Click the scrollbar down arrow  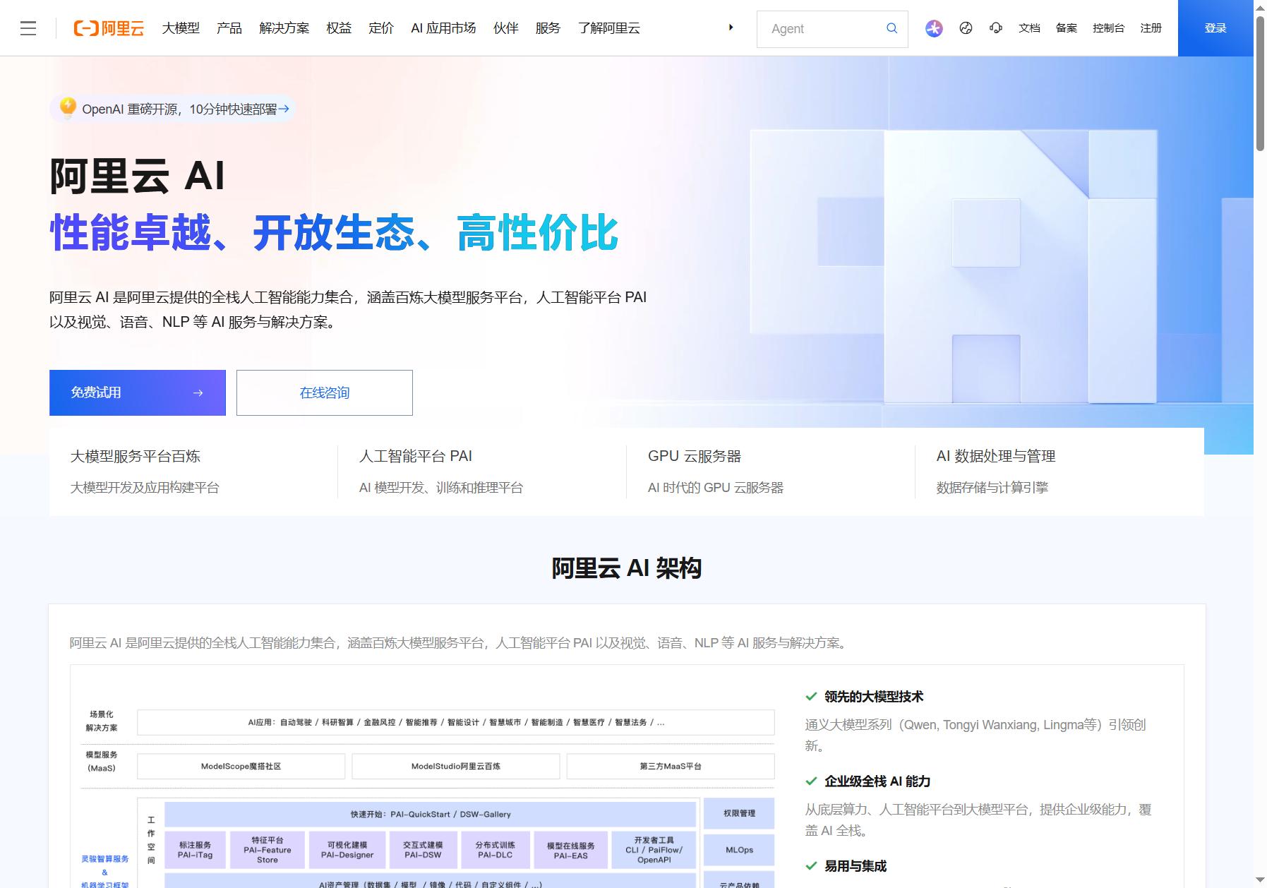[1260, 881]
